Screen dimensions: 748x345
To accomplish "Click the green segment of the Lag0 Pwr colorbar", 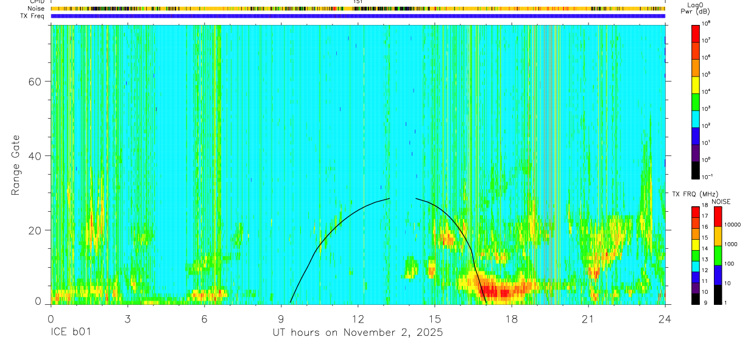I will [x=695, y=101].
